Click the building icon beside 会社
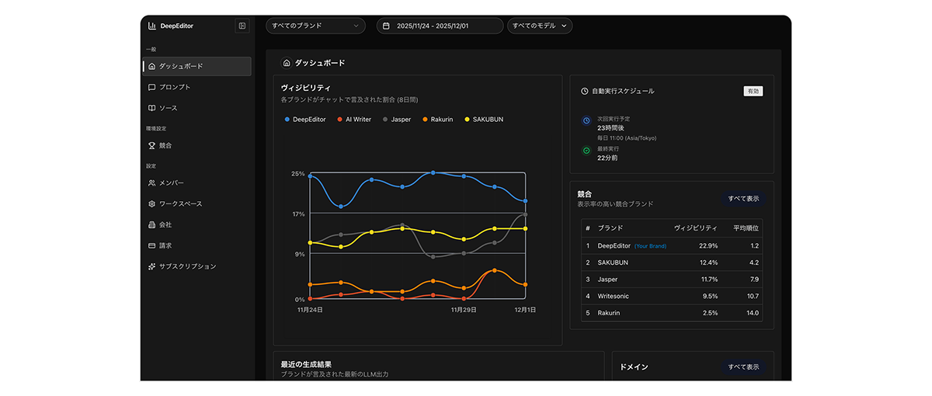Viewport: 932px width, 396px height. point(152,224)
